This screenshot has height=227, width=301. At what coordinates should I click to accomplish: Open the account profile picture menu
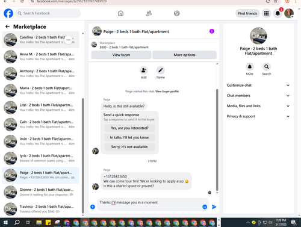289,13
